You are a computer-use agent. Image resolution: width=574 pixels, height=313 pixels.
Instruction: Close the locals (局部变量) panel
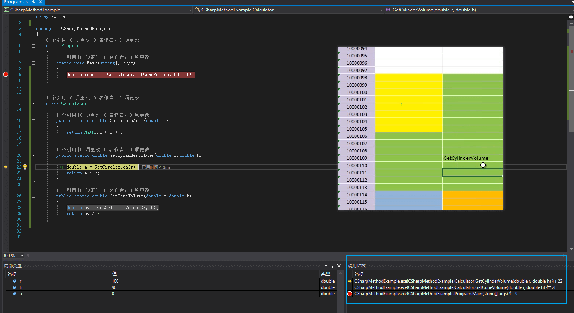tap(339, 265)
